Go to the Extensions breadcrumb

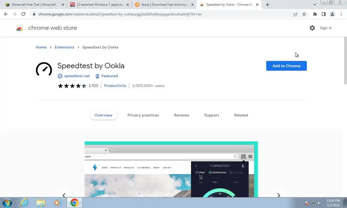[65, 47]
